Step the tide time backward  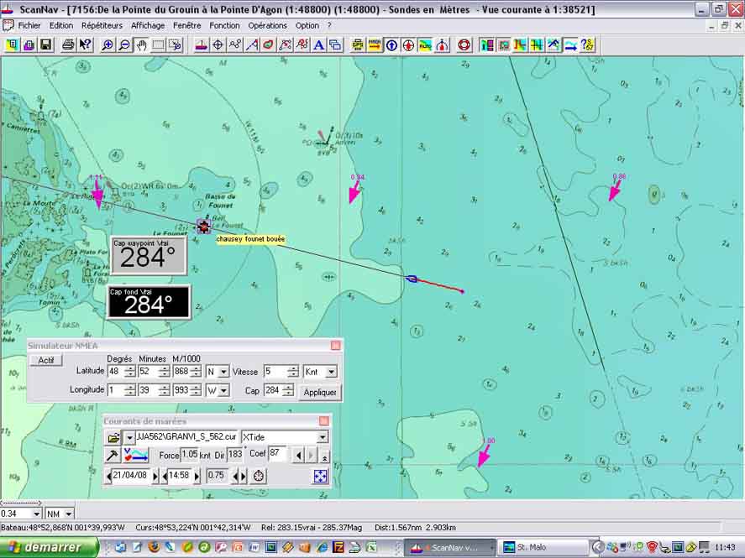pos(165,476)
